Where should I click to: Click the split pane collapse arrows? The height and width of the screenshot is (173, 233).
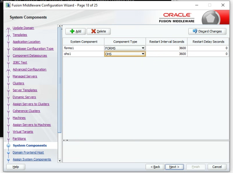click(65, 140)
